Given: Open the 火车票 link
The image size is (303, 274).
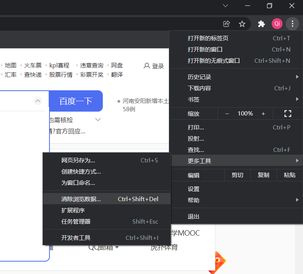Looking at the screenshot, I should [33, 65].
